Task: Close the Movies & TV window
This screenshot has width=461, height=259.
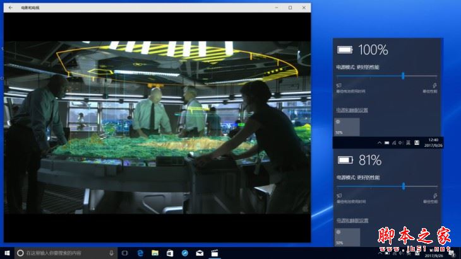Action: pos(304,8)
